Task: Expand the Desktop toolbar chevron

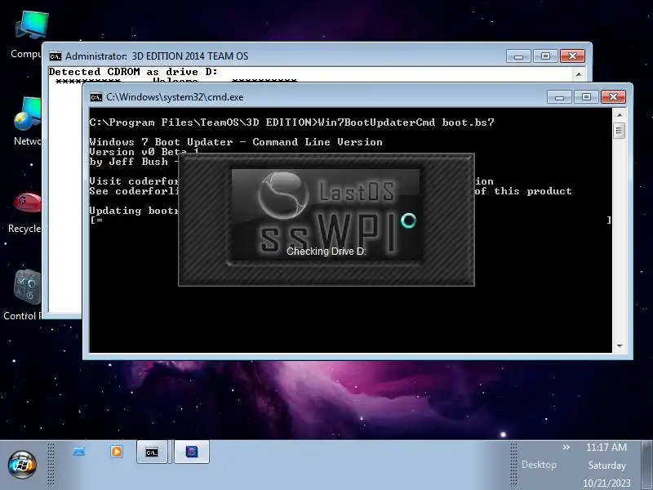Action: (566, 447)
